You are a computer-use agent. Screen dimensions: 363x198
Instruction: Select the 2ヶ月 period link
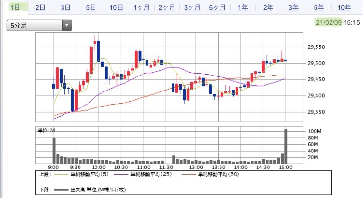167,8
